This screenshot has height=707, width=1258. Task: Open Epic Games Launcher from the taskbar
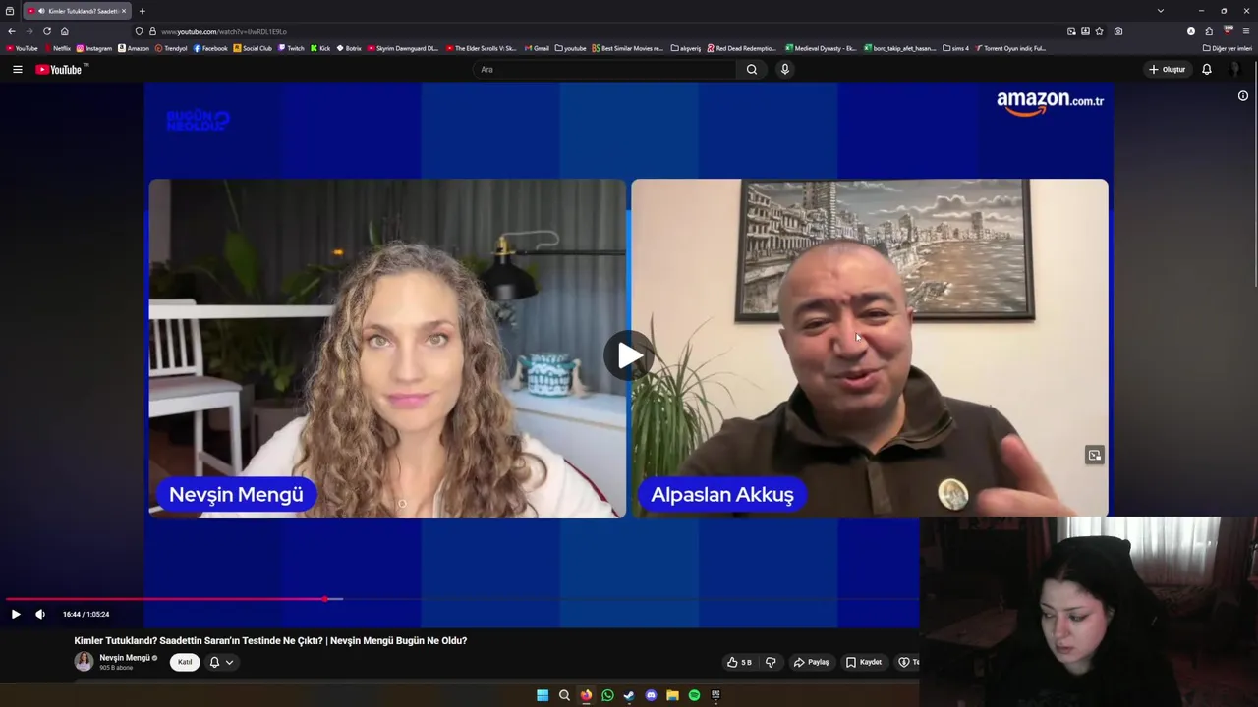tap(715, 695)
